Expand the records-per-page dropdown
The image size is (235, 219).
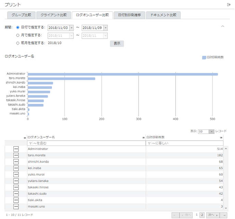coord(211,131)
